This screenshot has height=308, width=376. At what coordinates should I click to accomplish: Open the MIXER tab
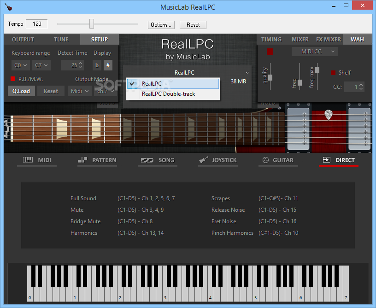point(300,40)
